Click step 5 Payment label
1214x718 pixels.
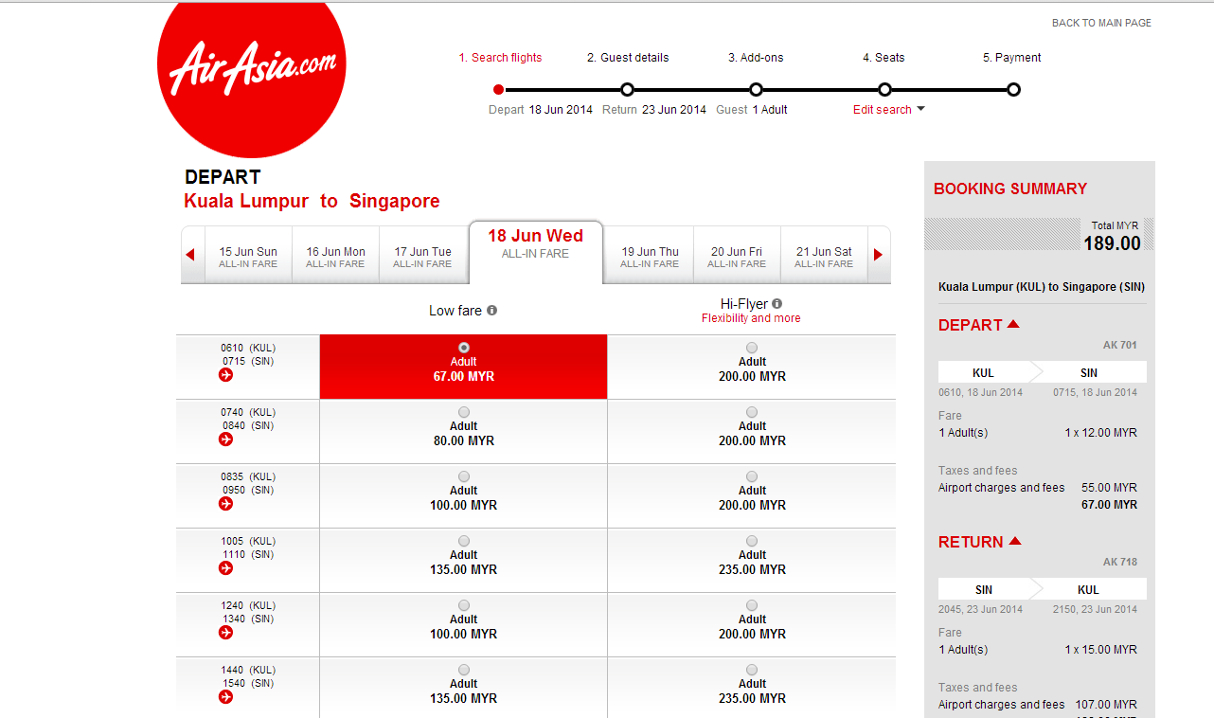[x=1012, y=58]
